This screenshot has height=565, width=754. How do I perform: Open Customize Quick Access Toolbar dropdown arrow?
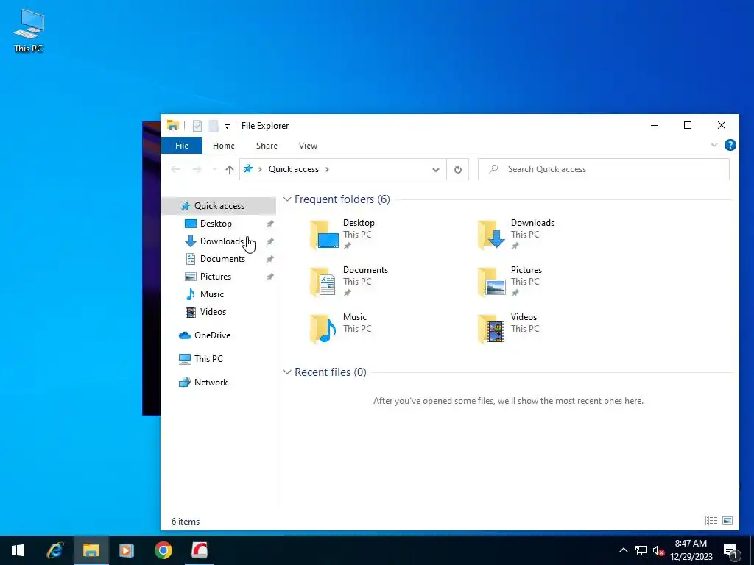(227, 127)
